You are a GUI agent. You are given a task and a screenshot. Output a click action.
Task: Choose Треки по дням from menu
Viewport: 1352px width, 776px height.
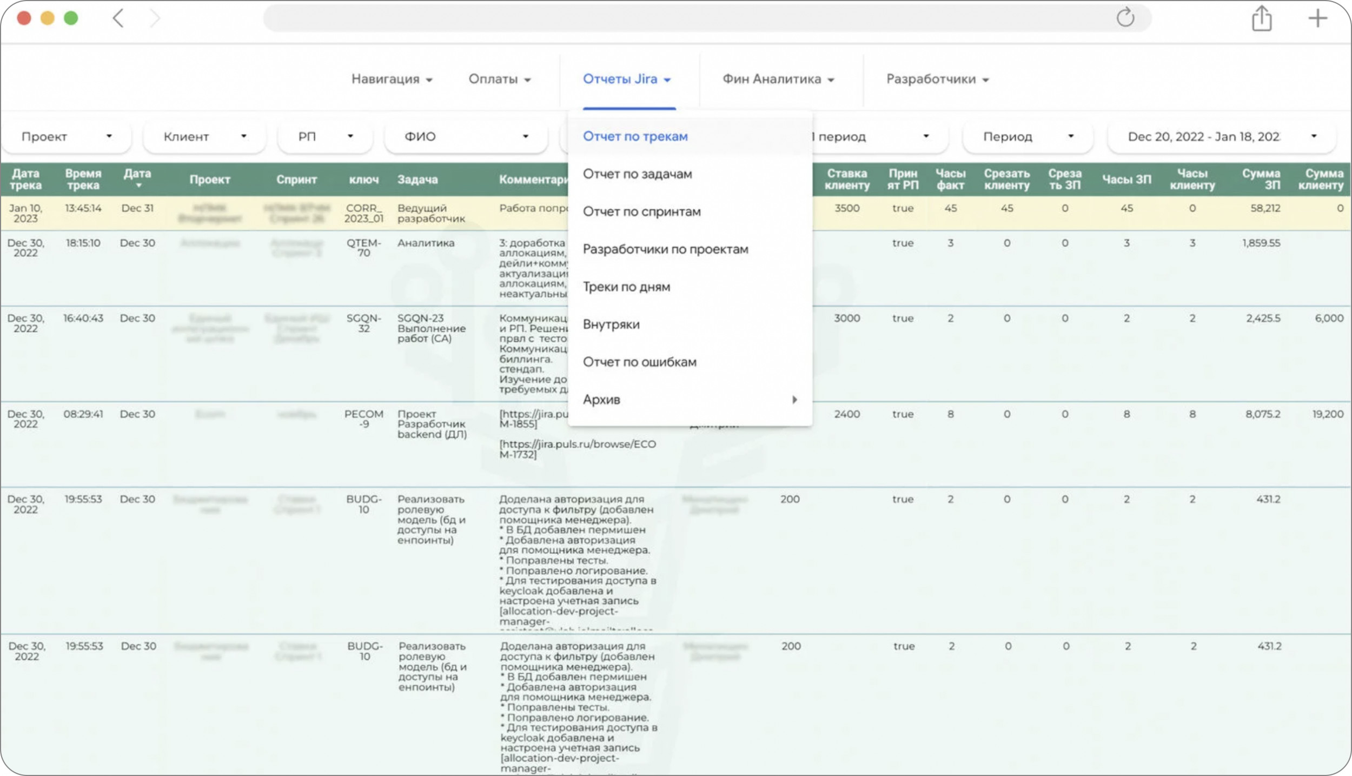tap(626, 287)
